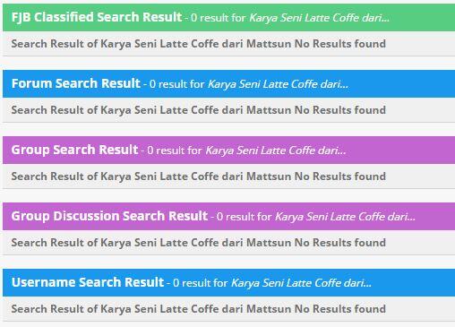Image resolution: width=455 pixels, height=327 pixels.
Task: Click italic query text in Group Search header
Action: coord(276,151)
